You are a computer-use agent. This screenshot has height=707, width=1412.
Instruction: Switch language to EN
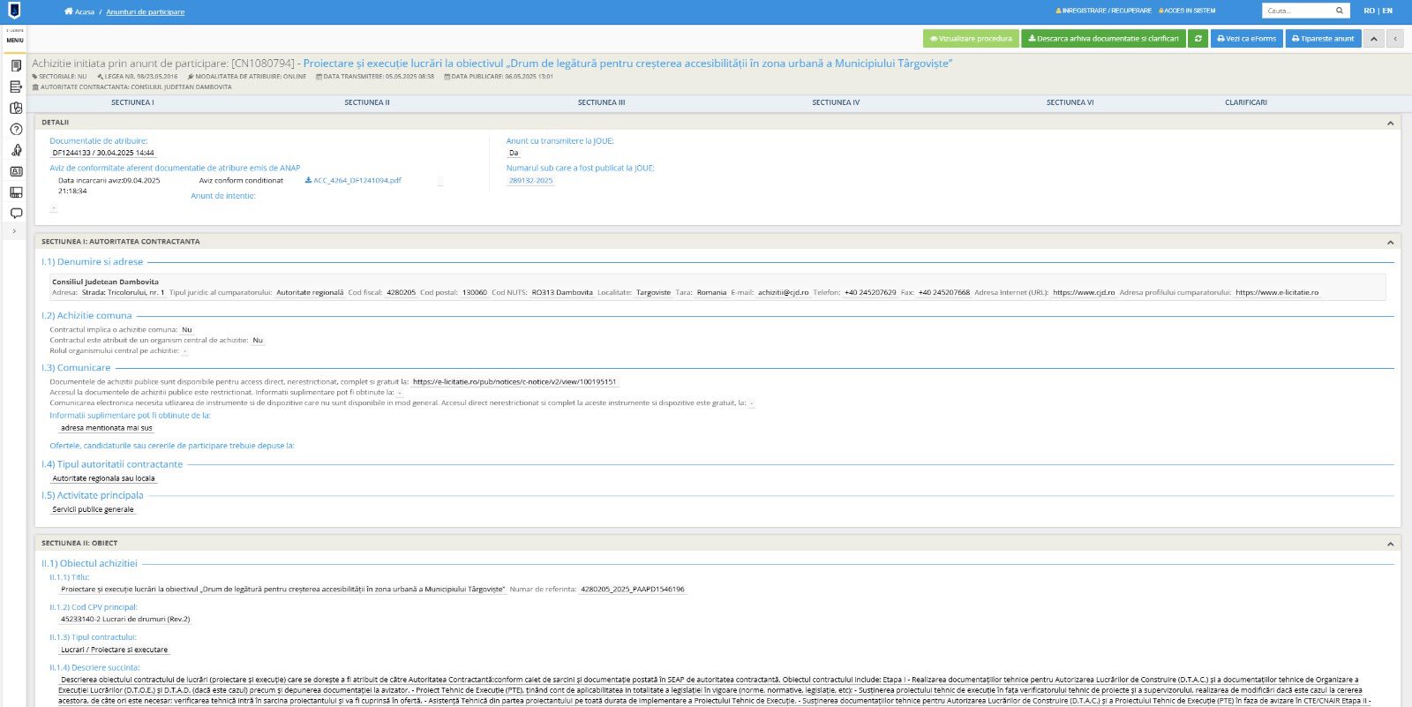[1387, 11]
